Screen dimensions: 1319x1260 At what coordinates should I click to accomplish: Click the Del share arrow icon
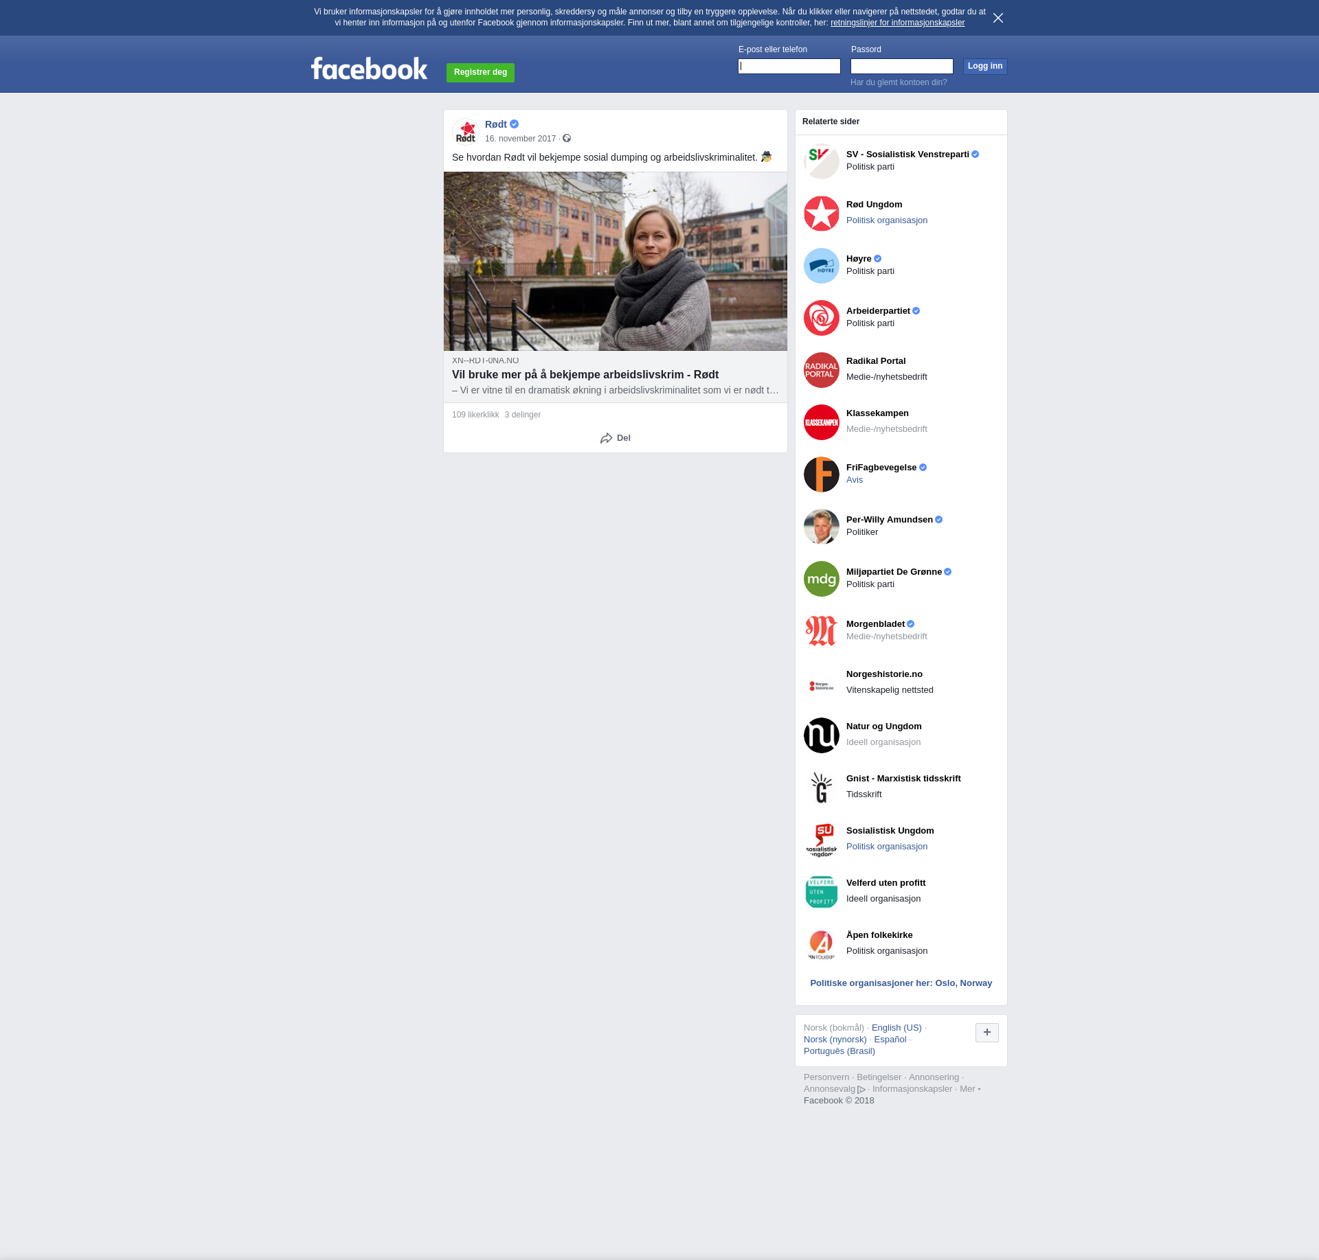click(606, 438)
